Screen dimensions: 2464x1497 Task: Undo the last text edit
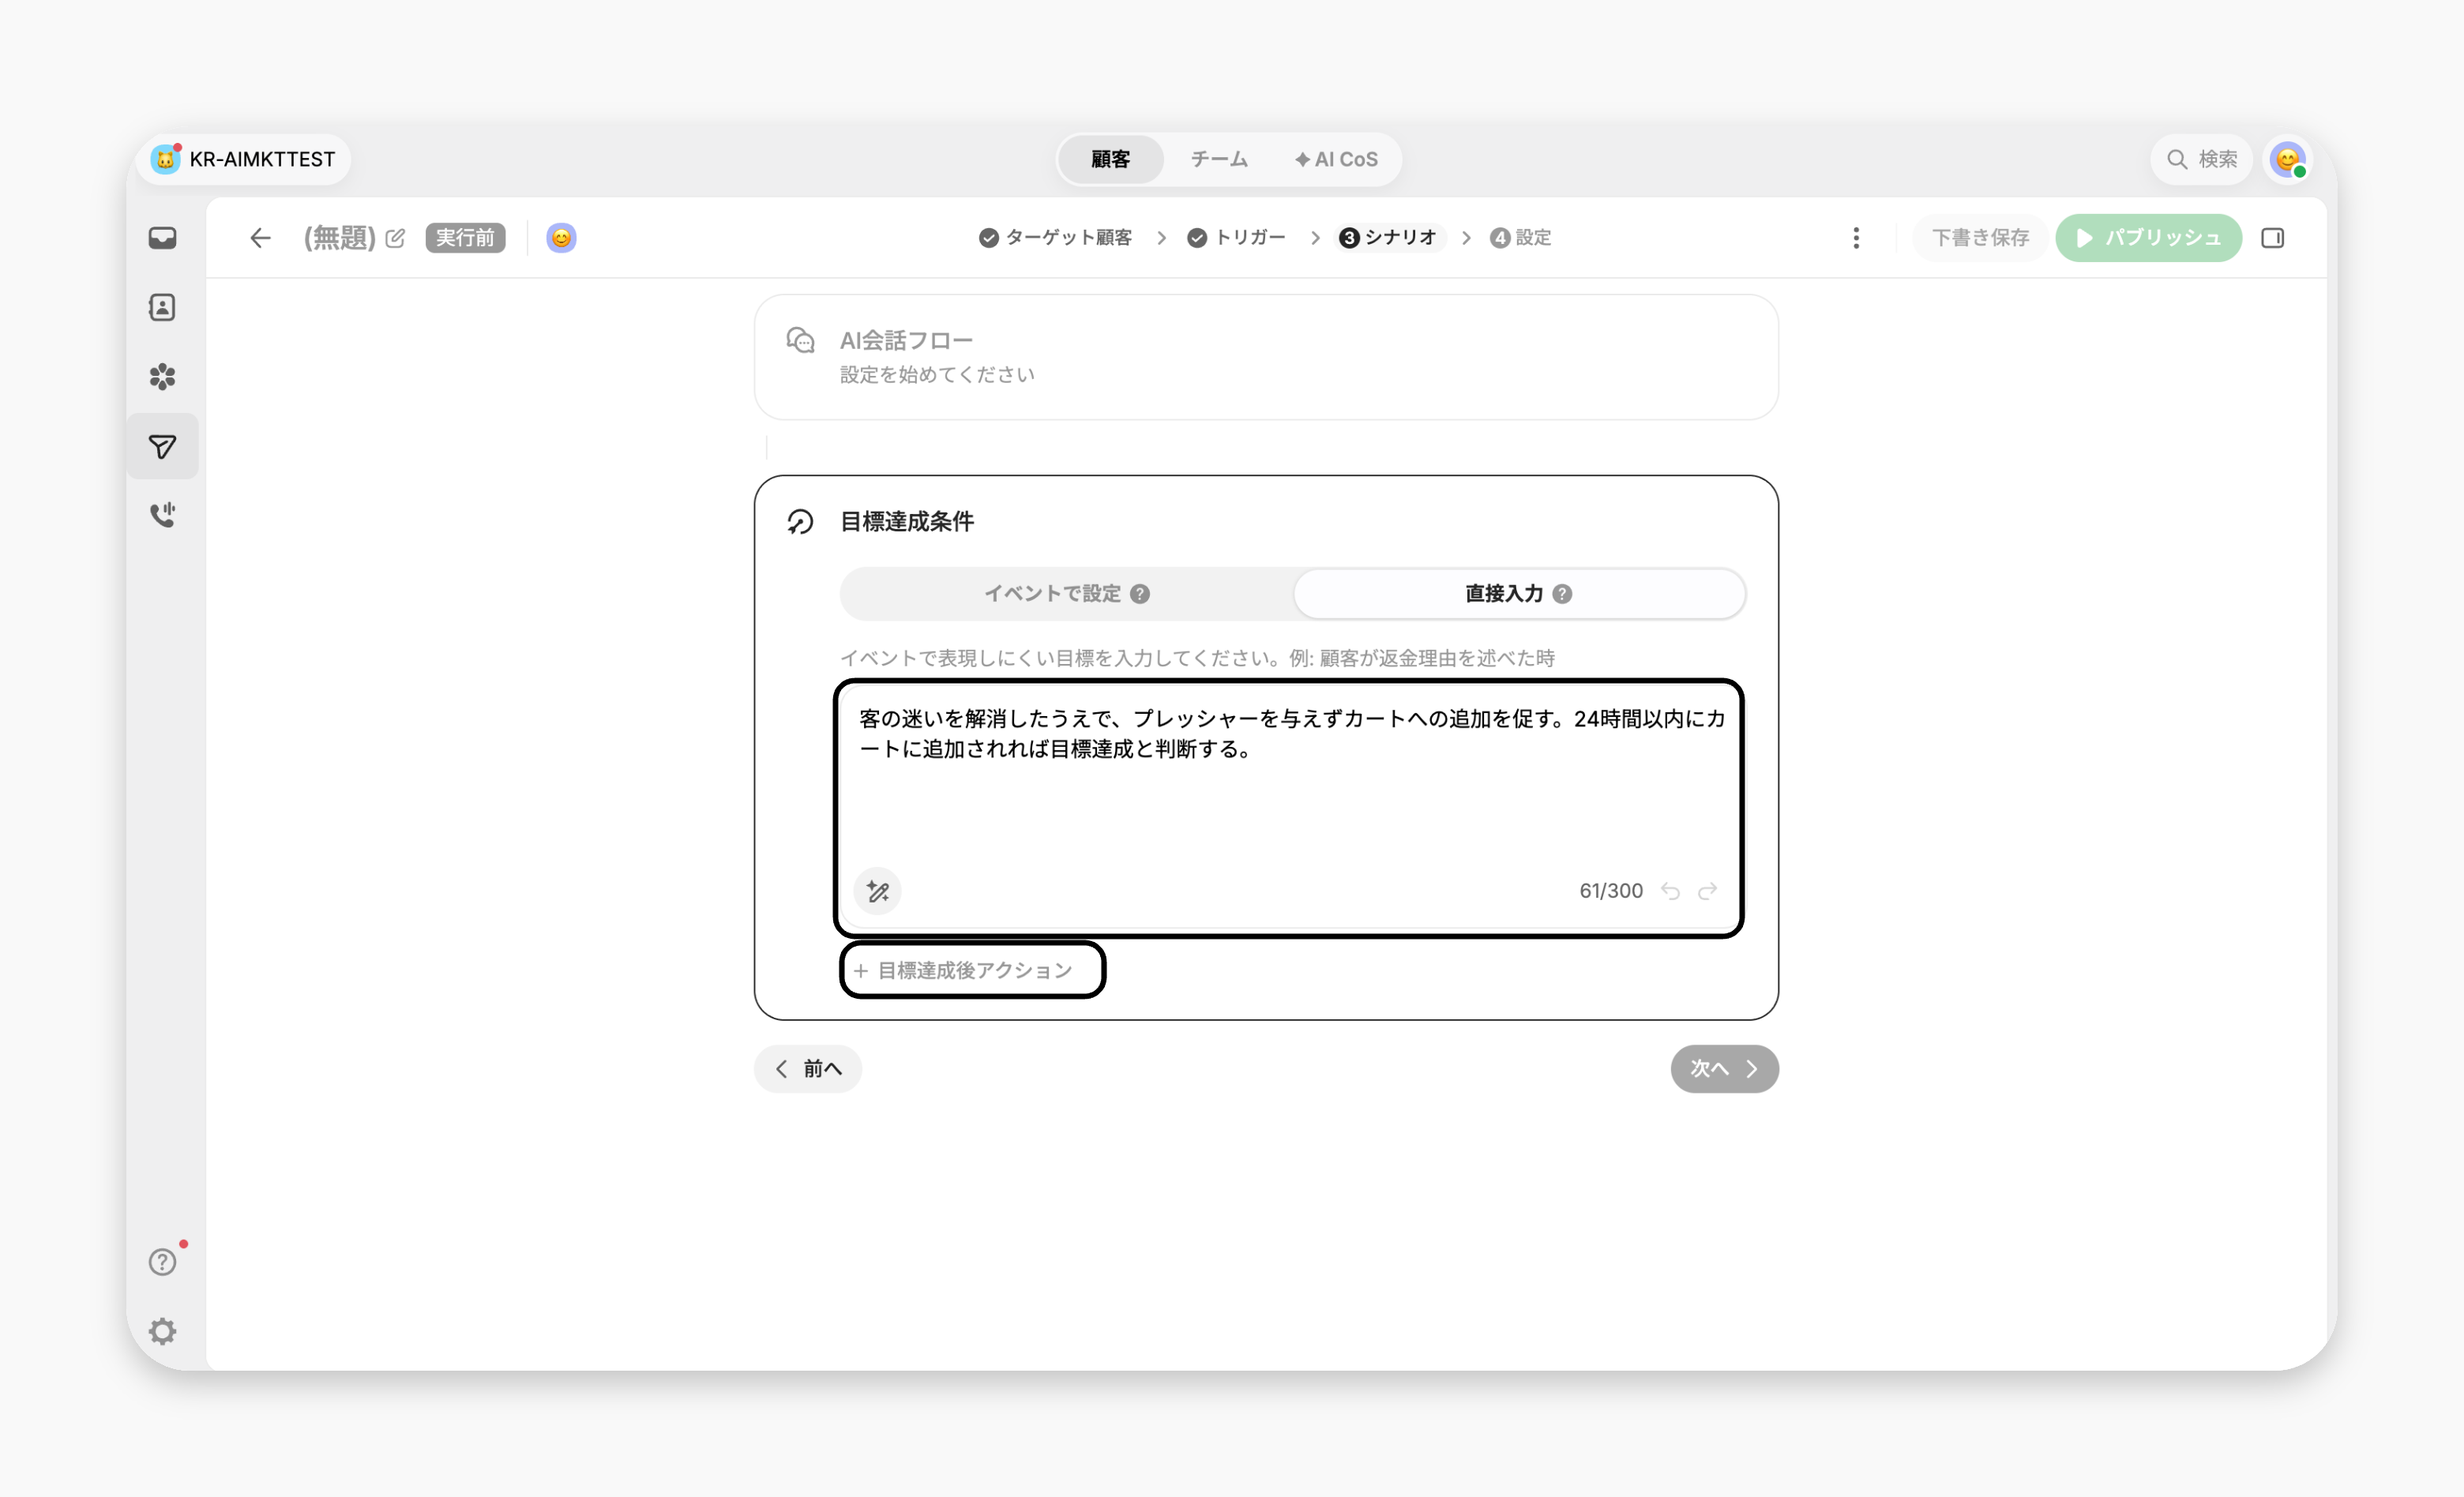[x=1670, y=891]
